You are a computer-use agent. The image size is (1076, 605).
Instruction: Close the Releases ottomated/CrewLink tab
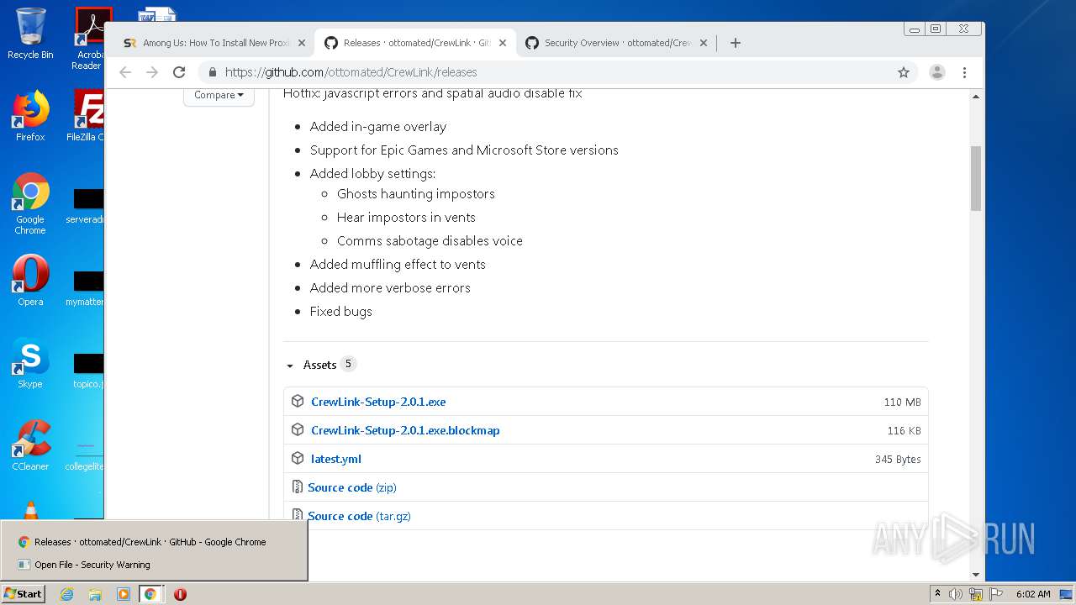[x=503, y=43]
